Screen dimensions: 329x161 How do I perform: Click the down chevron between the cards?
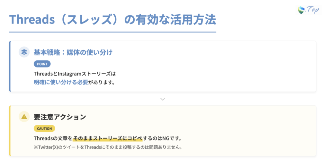tap(163, 99)
